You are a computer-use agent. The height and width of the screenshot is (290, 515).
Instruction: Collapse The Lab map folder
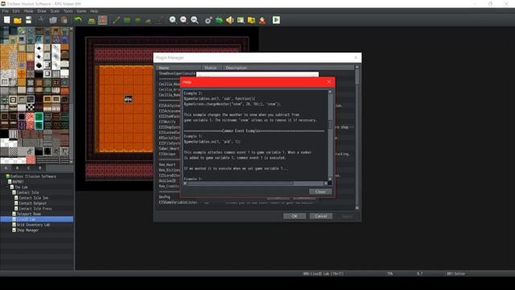(x=7, y=187)
